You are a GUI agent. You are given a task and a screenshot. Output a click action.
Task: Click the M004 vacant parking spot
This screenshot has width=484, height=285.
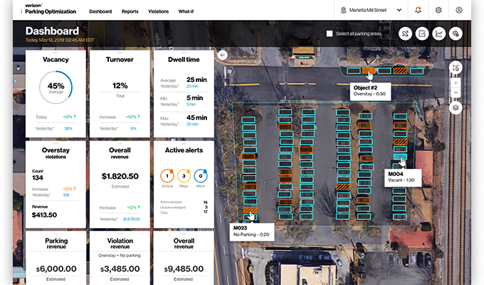pos(400,157)
